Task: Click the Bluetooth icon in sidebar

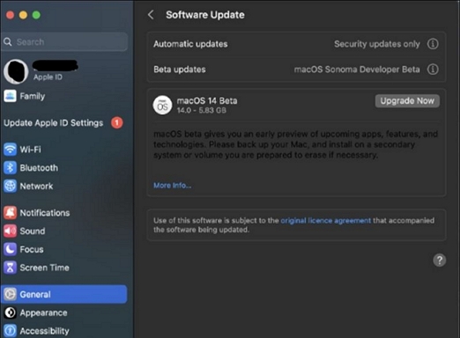Action: coord(10,168)
